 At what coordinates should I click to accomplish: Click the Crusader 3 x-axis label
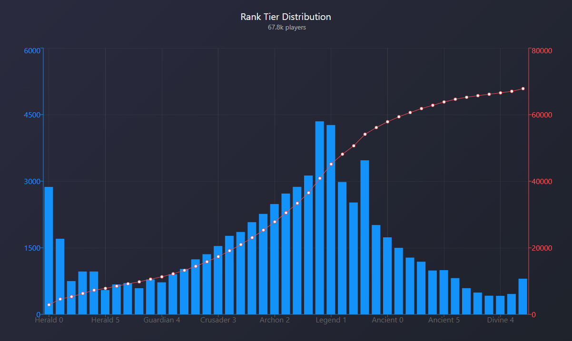[x=218, y=320]
